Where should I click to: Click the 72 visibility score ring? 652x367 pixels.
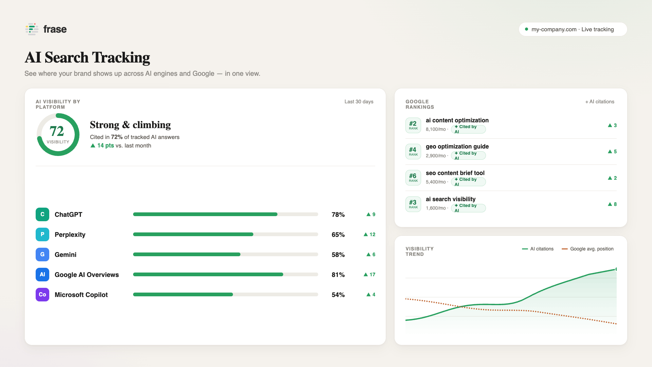[x=58, y=135]
